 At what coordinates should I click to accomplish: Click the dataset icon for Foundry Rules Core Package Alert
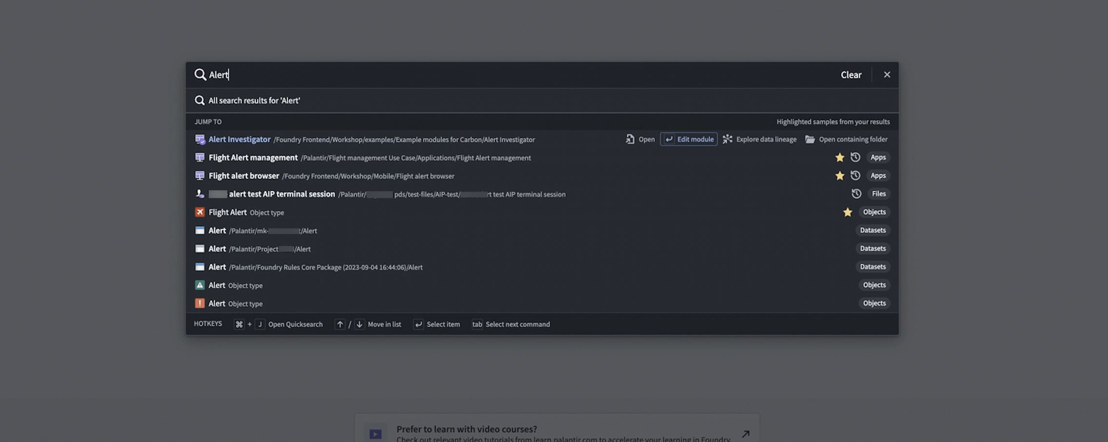tap(200, 267)
